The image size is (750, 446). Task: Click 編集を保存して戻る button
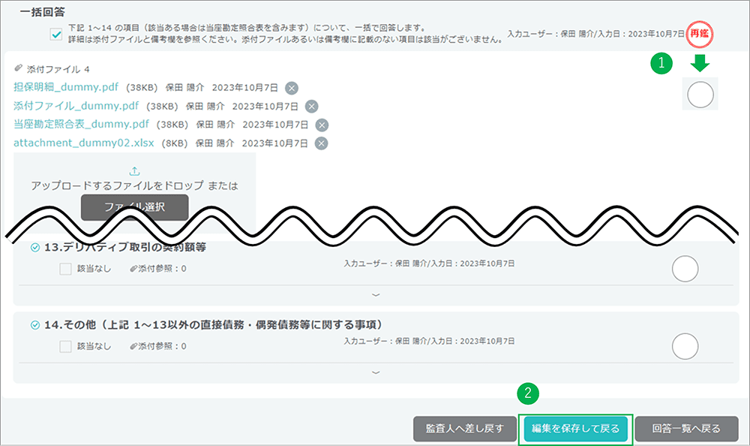pos(575,429)
